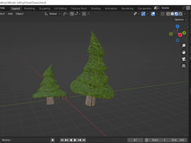The height and width of the screenshot is (143, 191).
Task: Click the Start frame field
Action: 158,140
